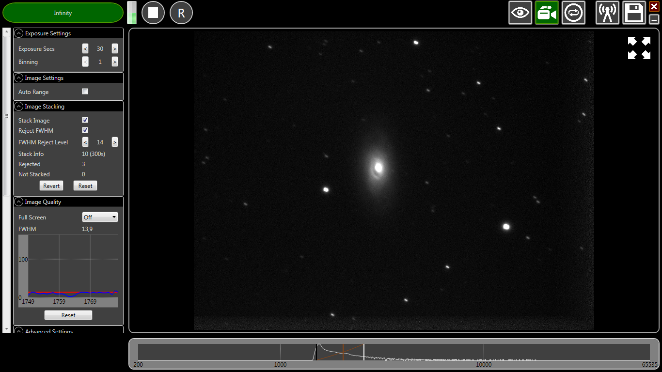This screenshot has height=372, width=662.
Task: Uncheck the Stack Image checkbox
Action: pos(85,120)
